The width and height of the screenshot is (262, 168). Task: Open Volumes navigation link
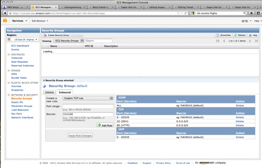tap(16, 86)
